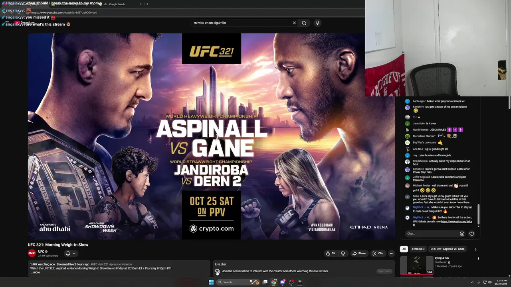Close the 'ufc - Google Search' tab
Image resolution: width=511 pixels, height=287 pixels.
click(x=141, y=4)
